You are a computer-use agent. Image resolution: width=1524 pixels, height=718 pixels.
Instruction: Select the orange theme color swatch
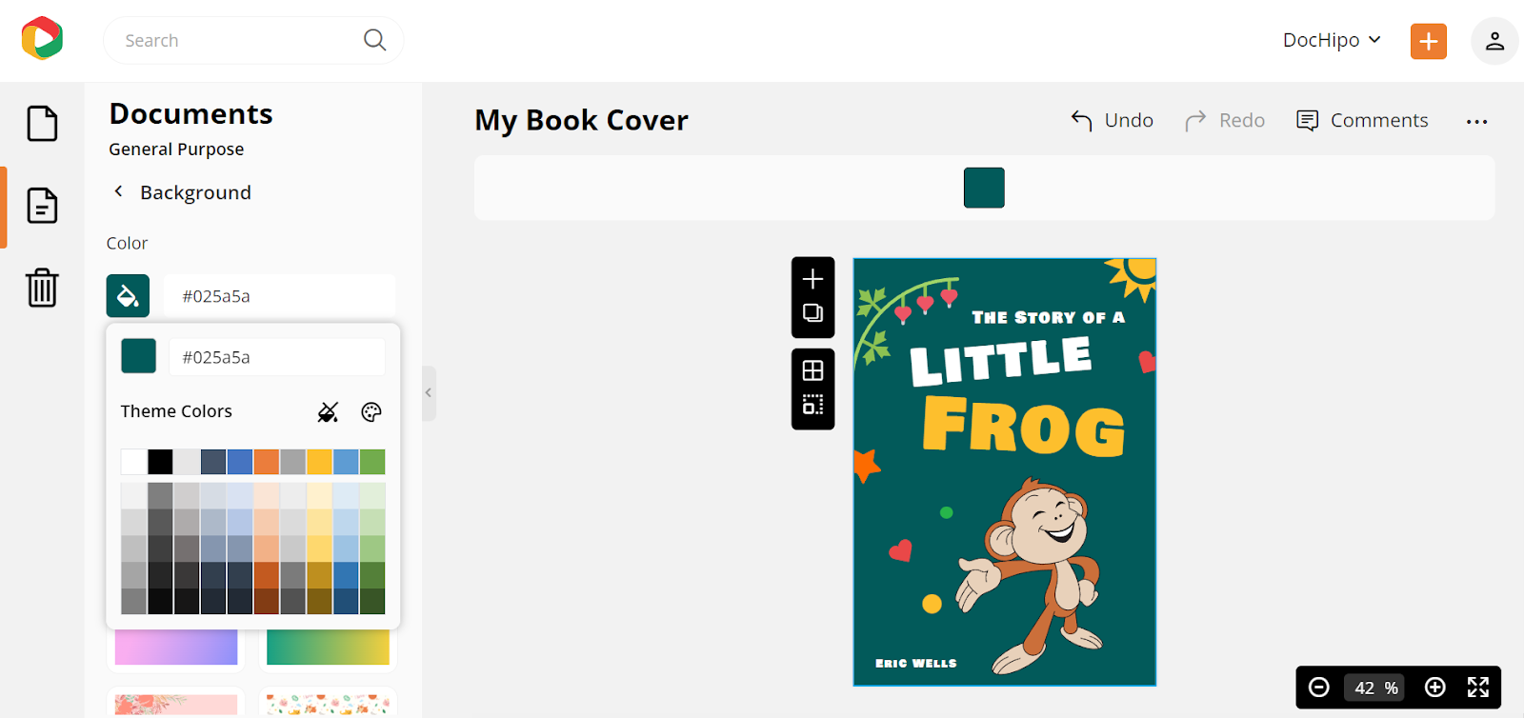pyautogui.click(x=267, y=462)
